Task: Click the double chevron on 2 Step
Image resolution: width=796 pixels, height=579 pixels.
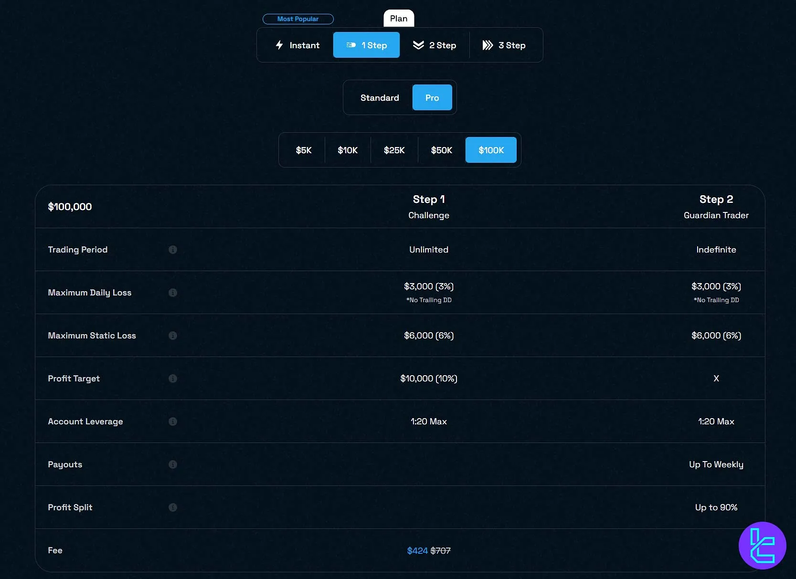Action: coord(418,45)
